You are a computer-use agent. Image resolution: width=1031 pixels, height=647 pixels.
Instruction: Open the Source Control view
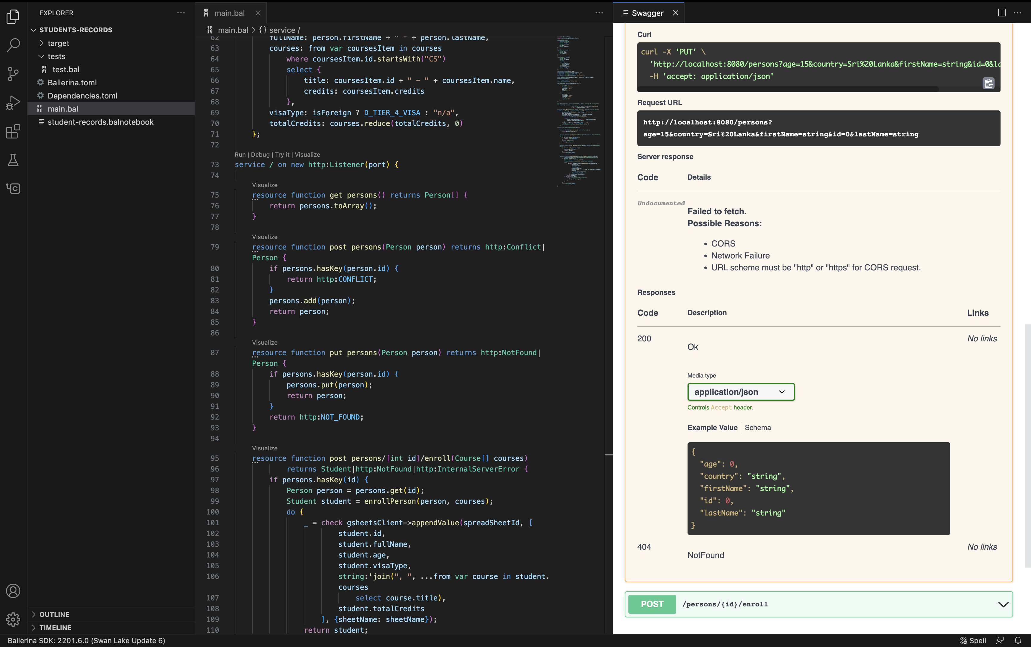tap(13, 74)
